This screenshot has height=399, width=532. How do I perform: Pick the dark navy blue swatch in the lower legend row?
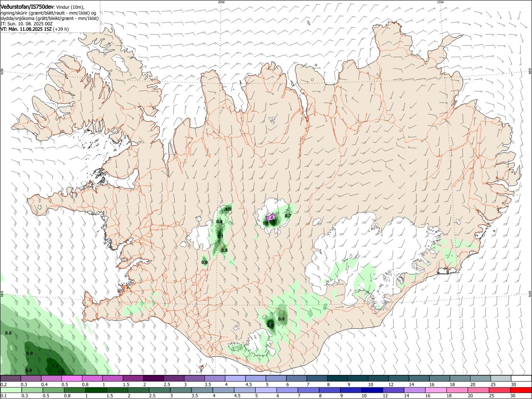372,390
